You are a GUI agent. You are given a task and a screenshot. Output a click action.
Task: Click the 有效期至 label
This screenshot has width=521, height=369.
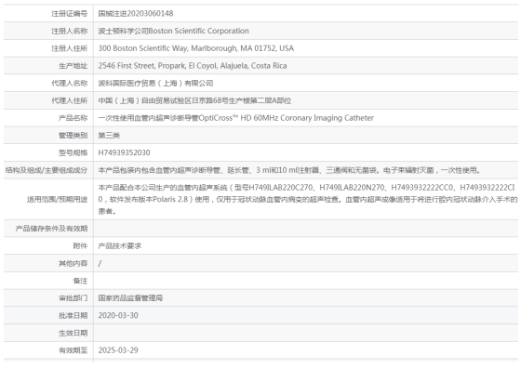pyautogui.click(x=73, y=350)
